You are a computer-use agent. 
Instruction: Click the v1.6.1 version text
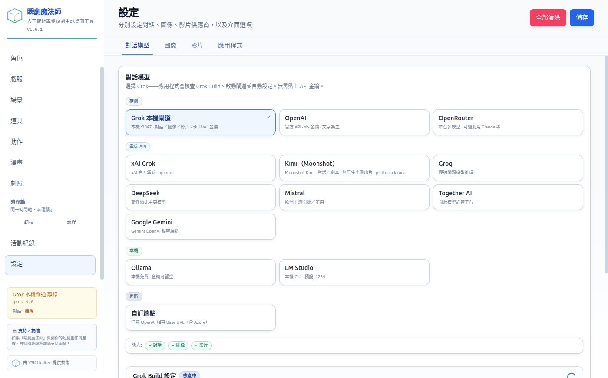coord(35,30)
